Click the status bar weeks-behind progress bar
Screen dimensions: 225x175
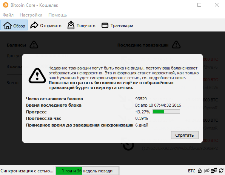87,171
